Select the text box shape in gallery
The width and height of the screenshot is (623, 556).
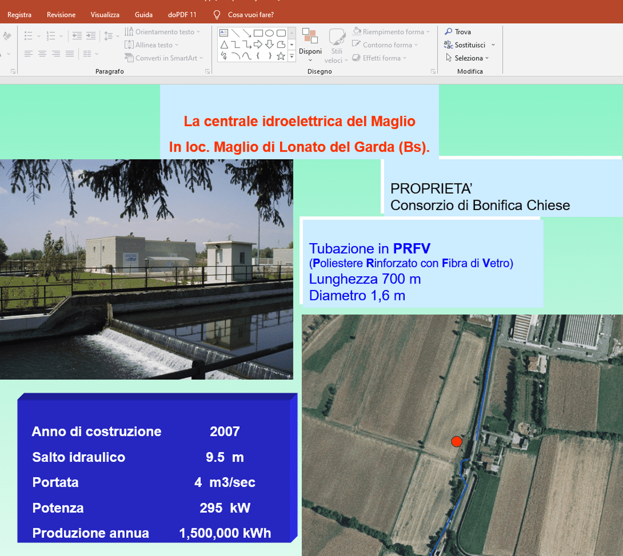(224, 32)
